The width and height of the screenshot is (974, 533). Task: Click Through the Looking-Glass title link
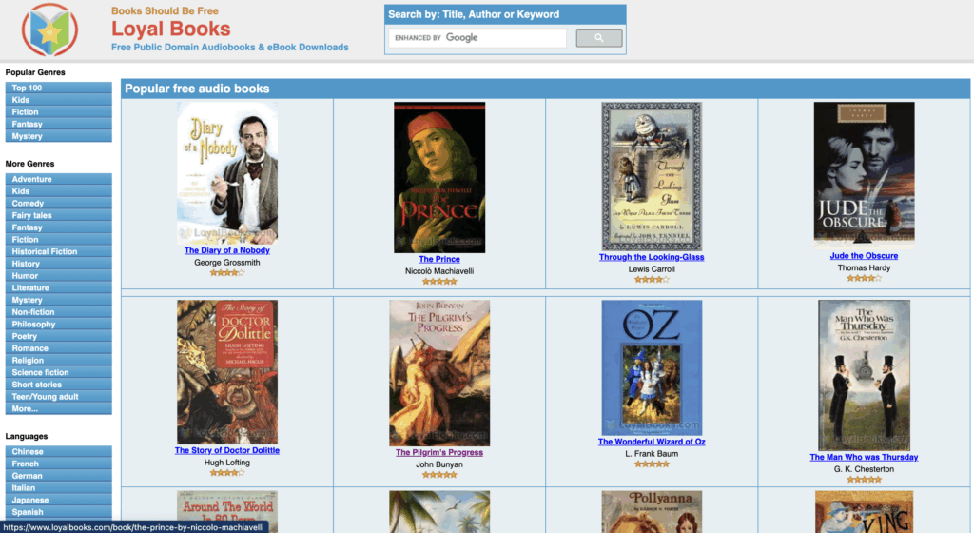(x=652, y=257)
